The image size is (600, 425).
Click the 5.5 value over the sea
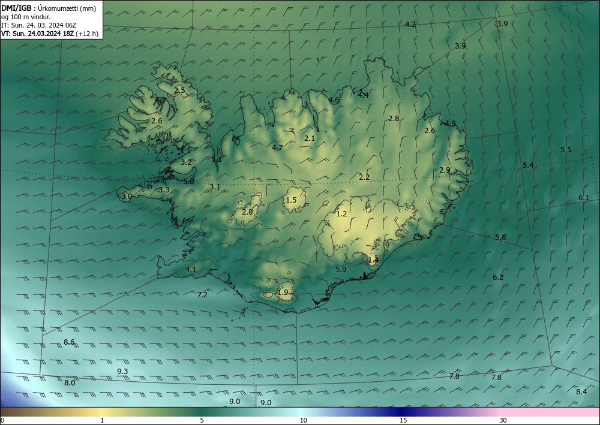click(566, 150)
